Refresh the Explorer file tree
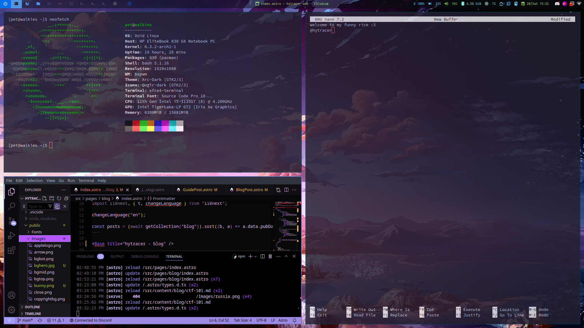The width and height of the screenshot is (584, 328). click(59, 198)
